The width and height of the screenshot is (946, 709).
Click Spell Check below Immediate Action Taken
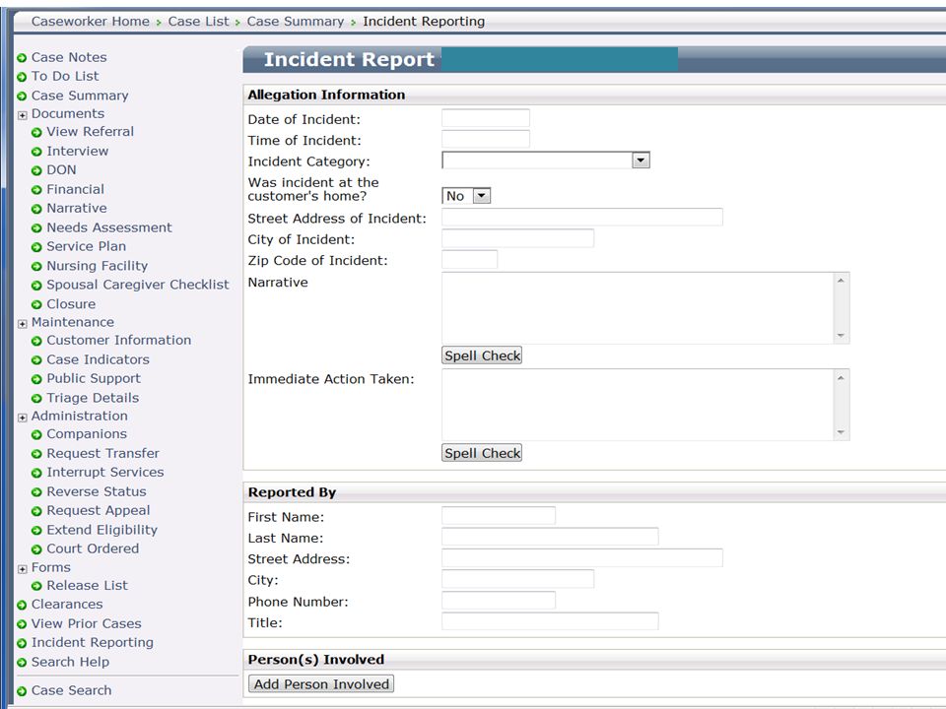482,453
